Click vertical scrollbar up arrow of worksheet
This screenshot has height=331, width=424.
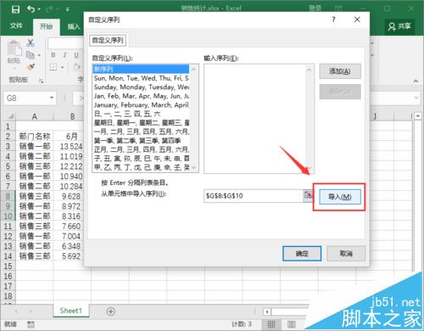point(418,115)
